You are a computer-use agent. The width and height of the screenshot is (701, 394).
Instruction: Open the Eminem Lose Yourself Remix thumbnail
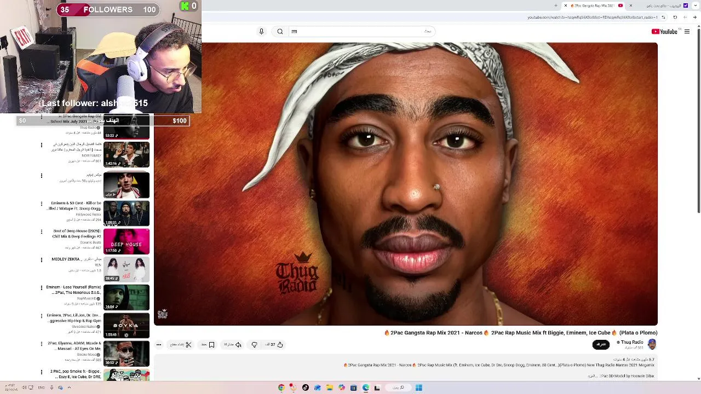coord(127,298)
